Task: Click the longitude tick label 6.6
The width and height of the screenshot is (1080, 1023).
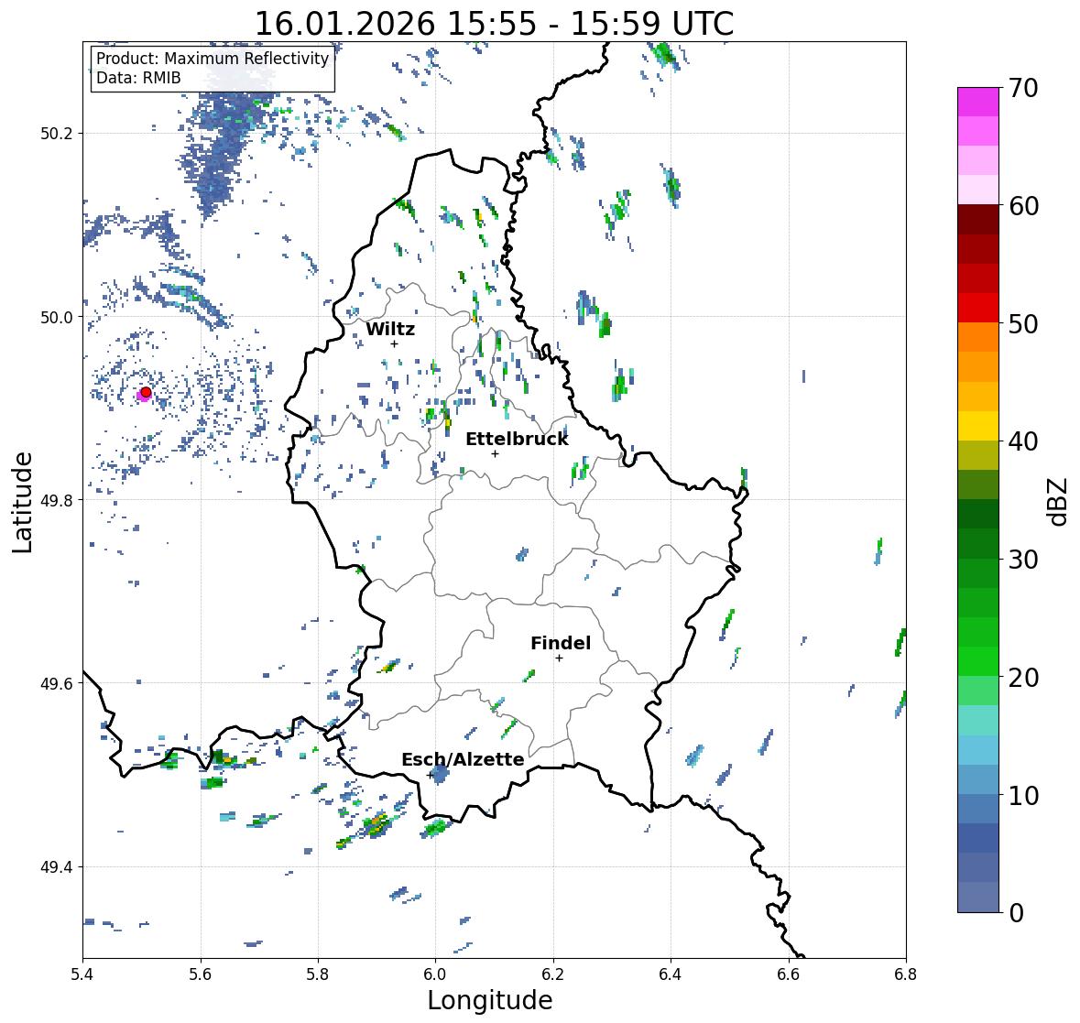Action: coord(789,974)
